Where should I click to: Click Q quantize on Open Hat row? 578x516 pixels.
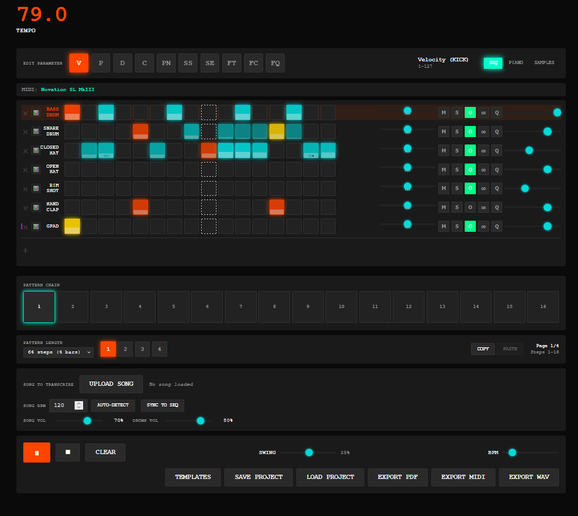pyautogui.click(x=496, y=169)
